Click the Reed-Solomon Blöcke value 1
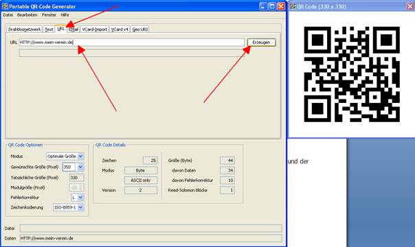The height and width of the screenshot is (247, 415). 227,190
